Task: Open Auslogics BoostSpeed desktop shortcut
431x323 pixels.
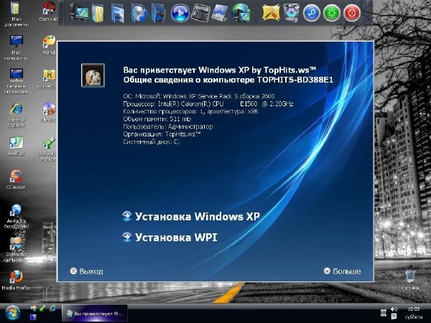Action: tap(17, 217)
